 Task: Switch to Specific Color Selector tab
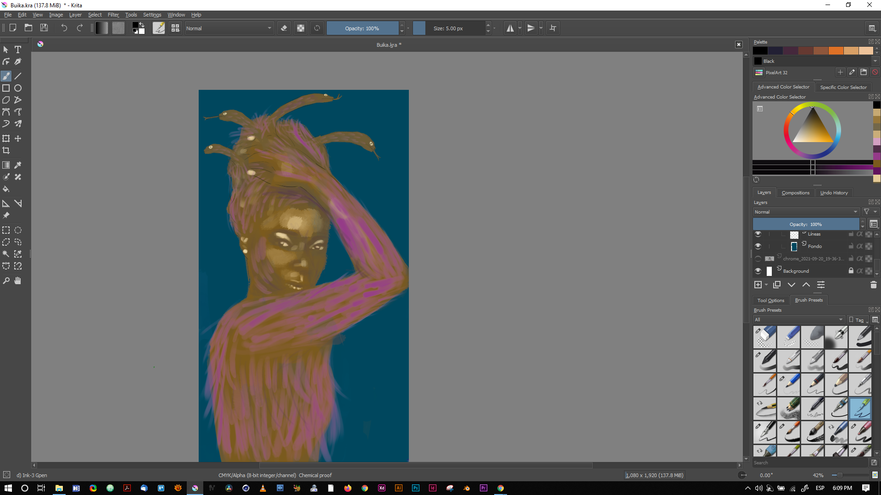pyautogui.click(x=843, y=87)
